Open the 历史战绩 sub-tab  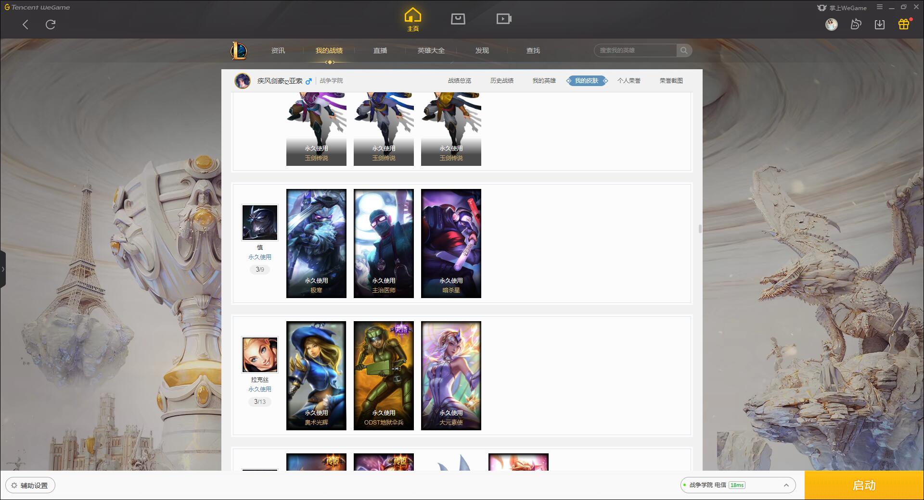[502, 81]
